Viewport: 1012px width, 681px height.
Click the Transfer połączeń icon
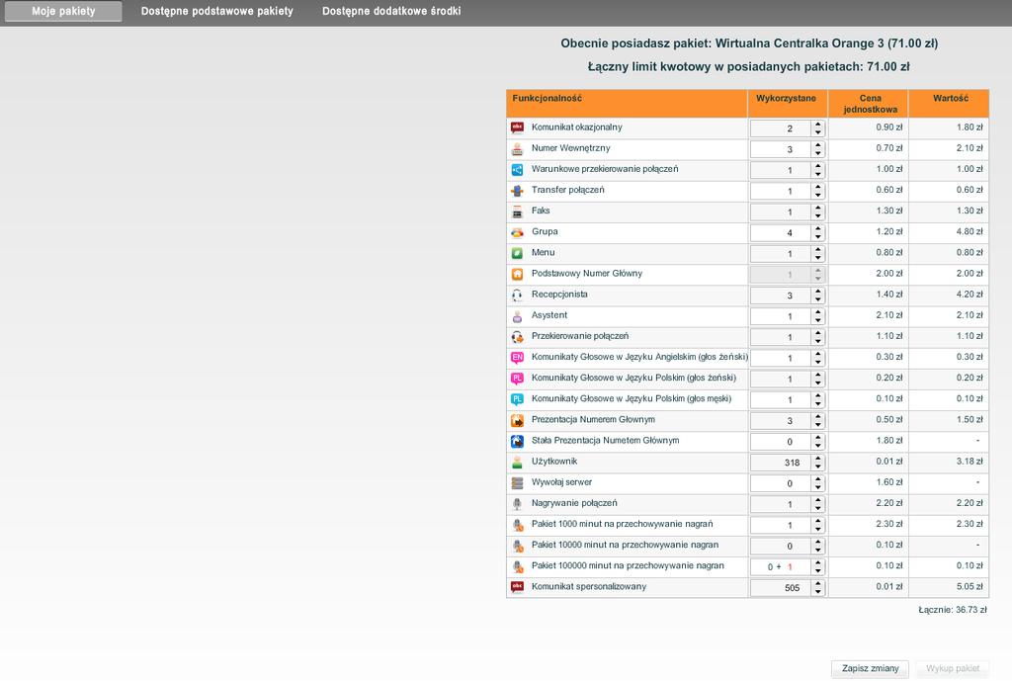click(x=517, y=191)
